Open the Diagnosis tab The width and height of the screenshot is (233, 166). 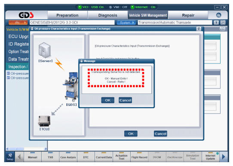[108, 15]
